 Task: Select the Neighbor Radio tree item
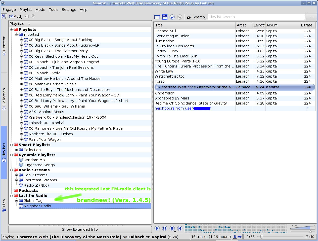click(85, 206)
